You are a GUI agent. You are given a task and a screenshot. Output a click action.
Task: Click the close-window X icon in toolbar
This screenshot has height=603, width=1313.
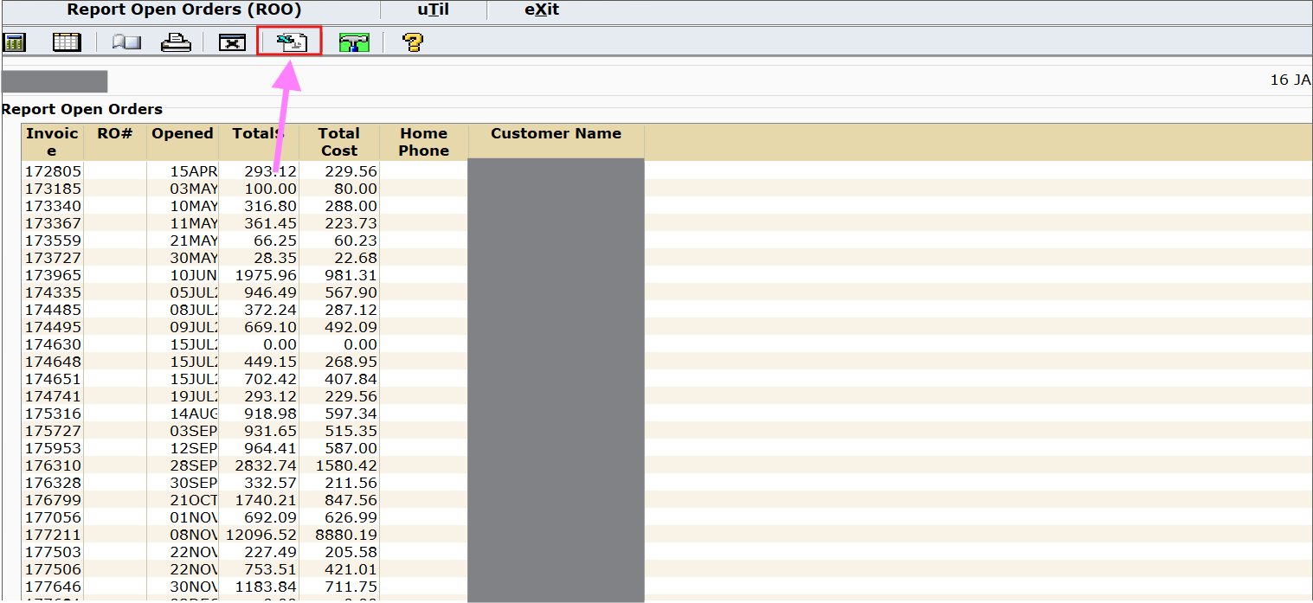(232, 42)
